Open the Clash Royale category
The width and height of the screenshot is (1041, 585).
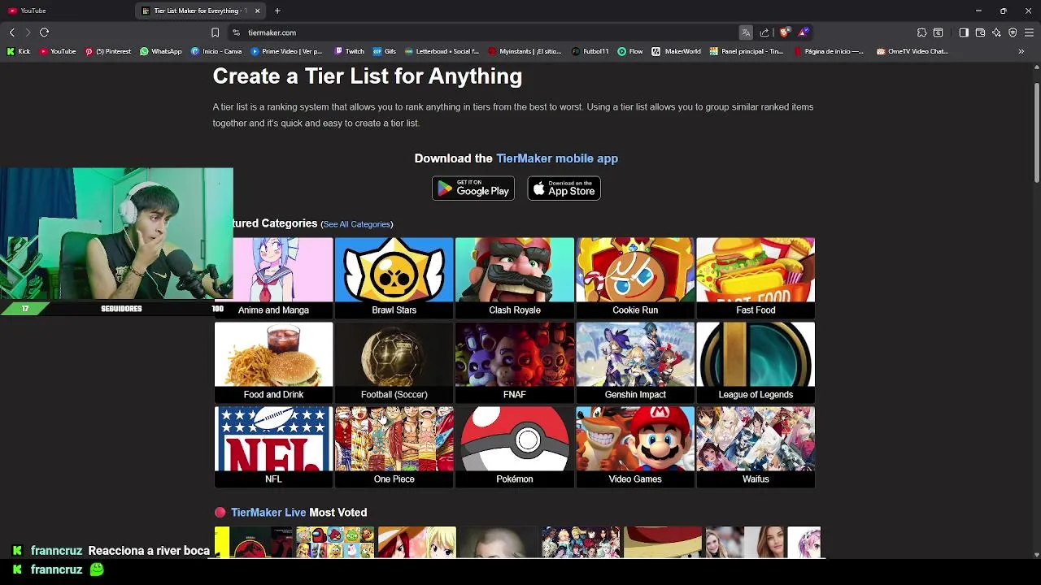coord(515,278)
